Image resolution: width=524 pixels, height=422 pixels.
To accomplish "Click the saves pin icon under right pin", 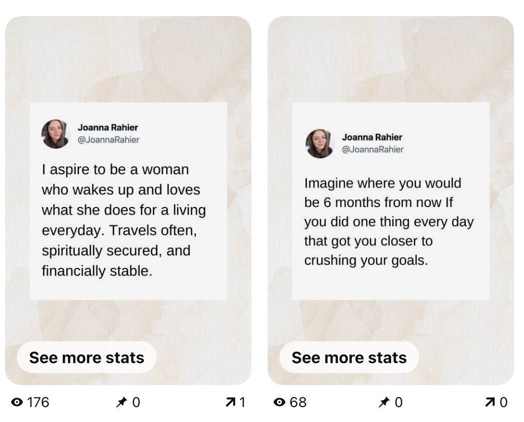I will coord(384,402).
